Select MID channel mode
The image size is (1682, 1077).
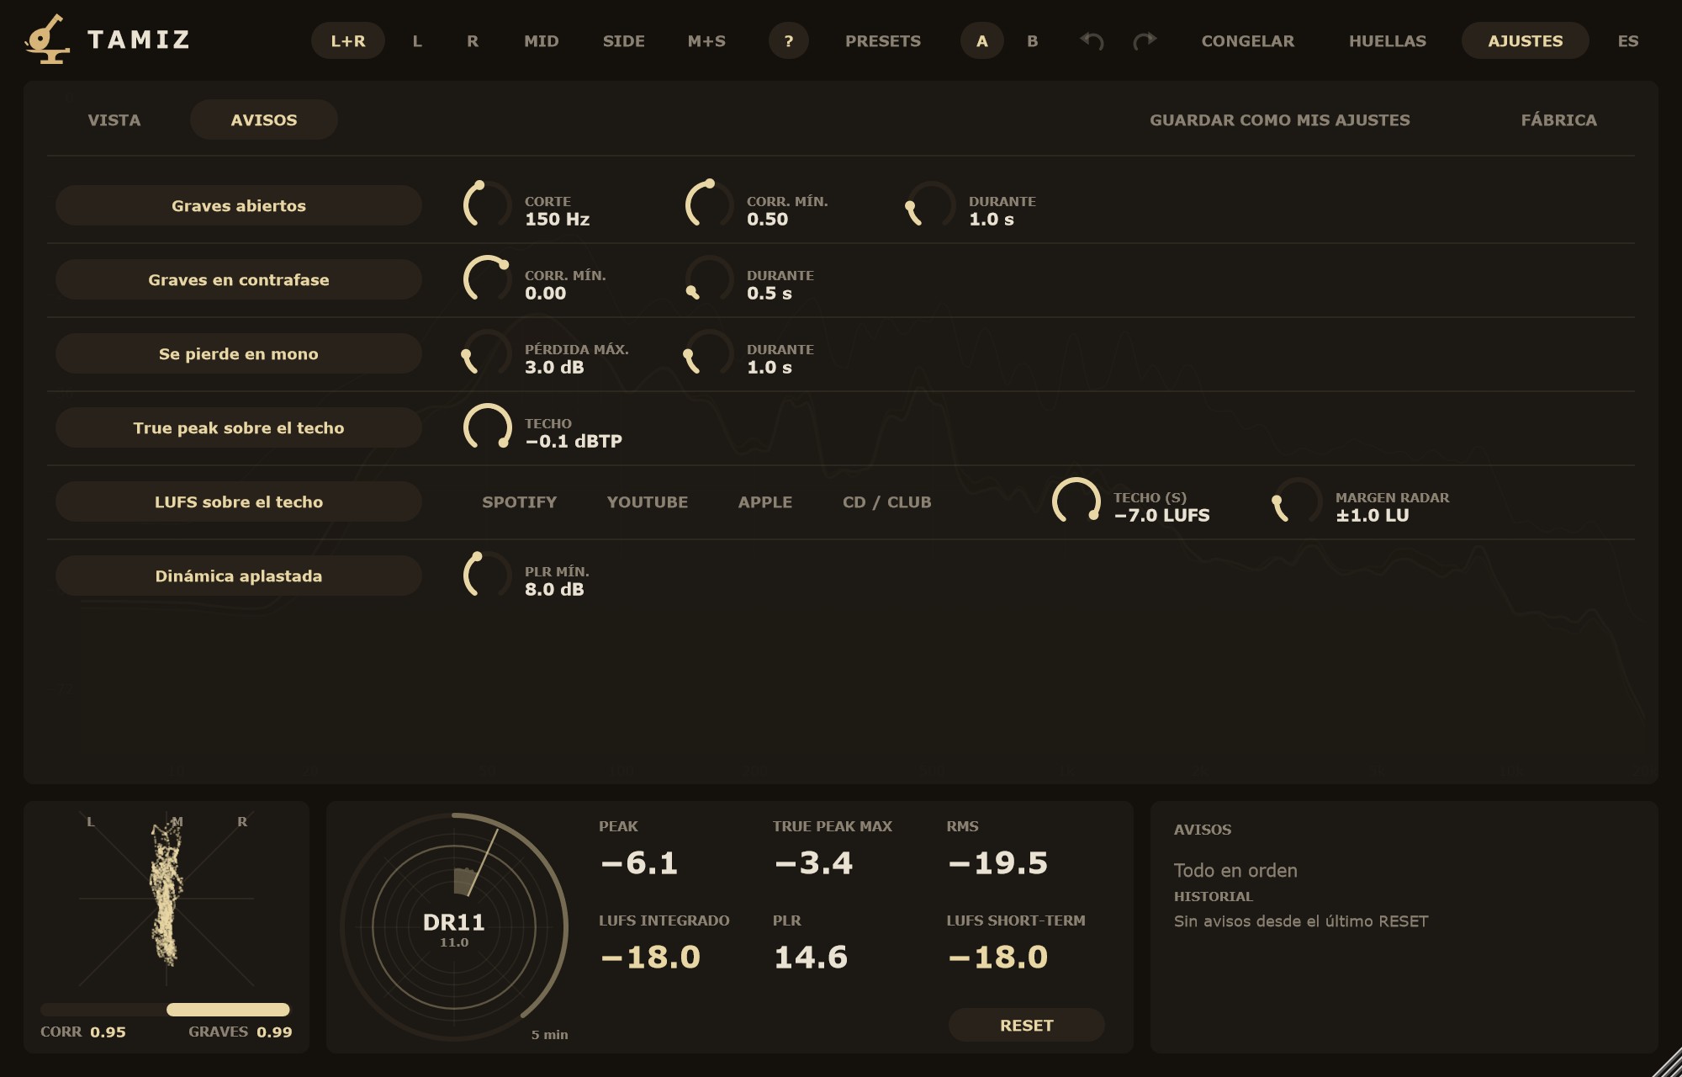coord(542,40)
